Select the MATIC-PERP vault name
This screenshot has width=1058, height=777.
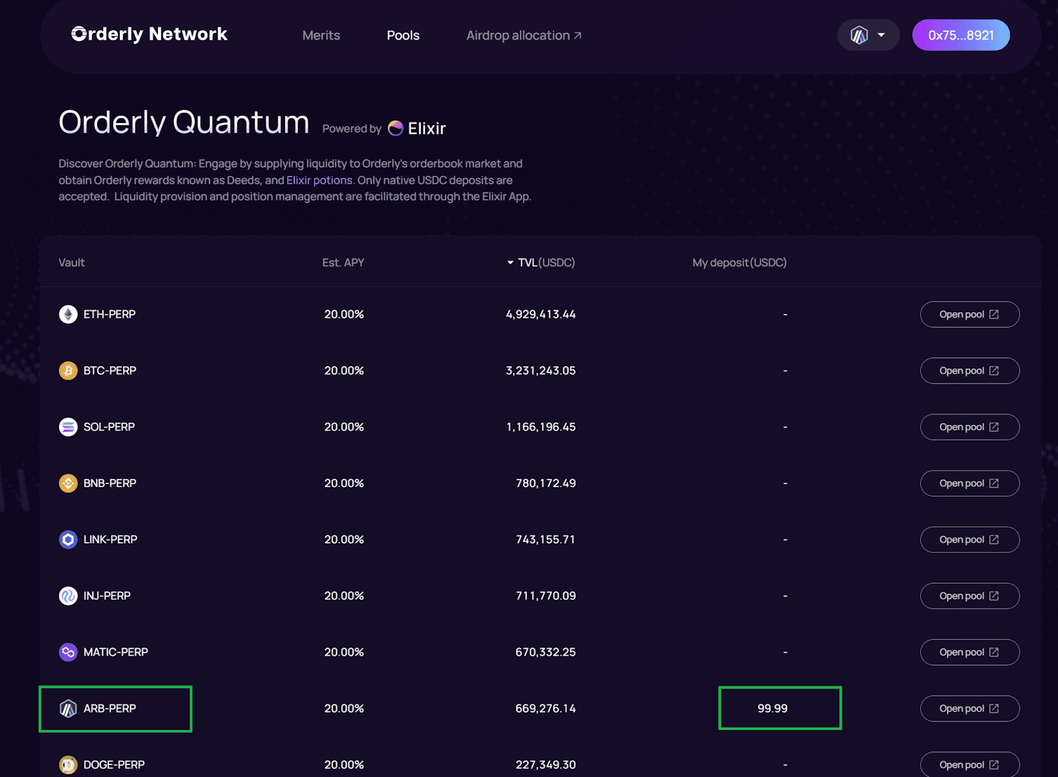(x=116, y=652)
